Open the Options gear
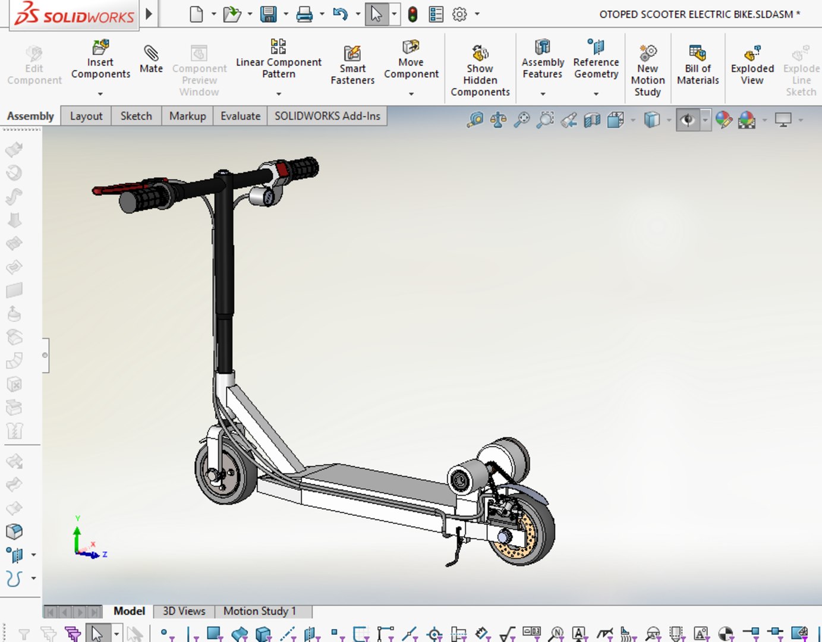This screenshot has width=822, height=642. point(459,14)
